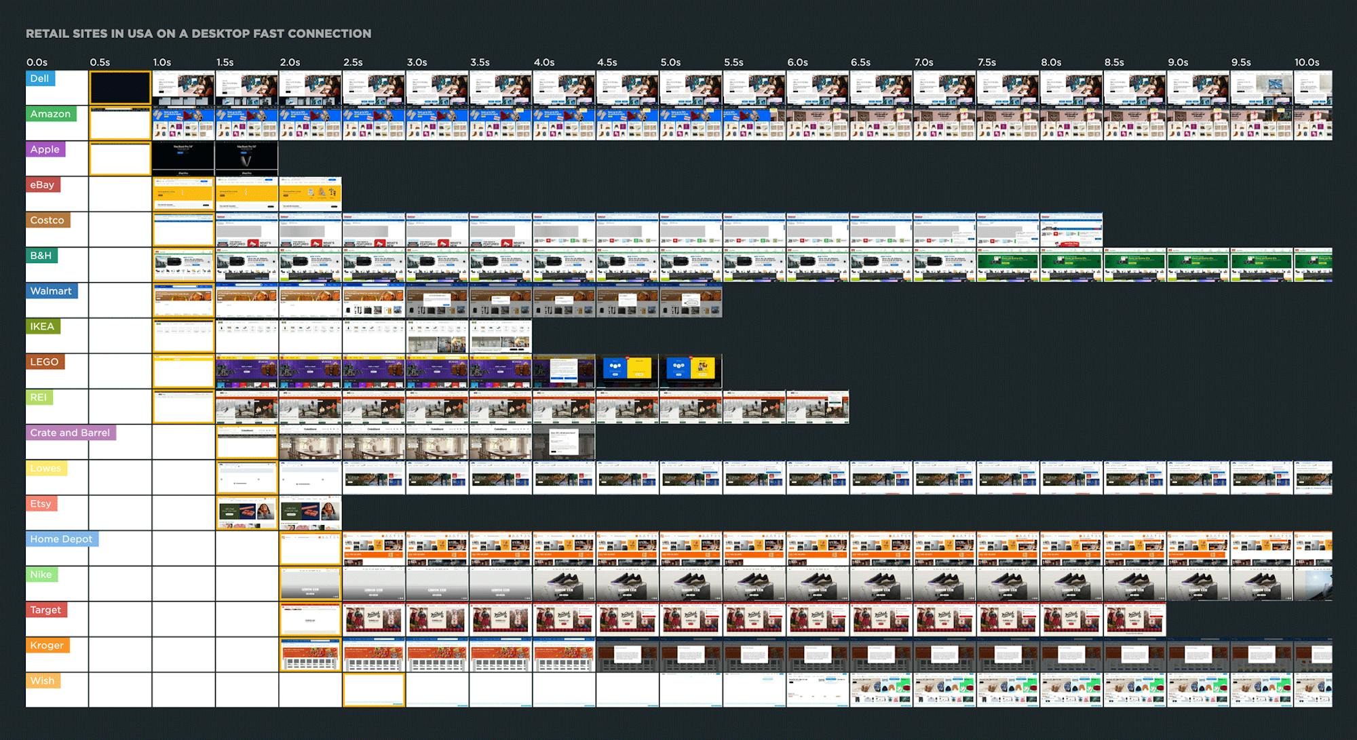
Task: Select the IKEA label tag
Action: coord(42,326)
